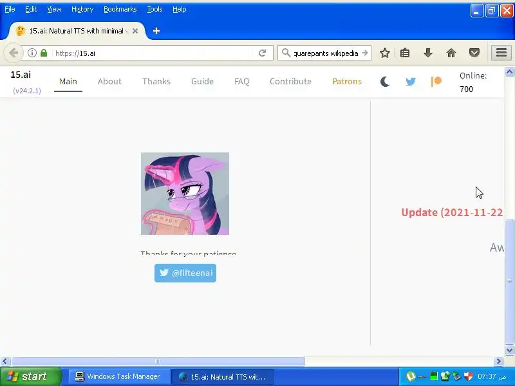Click the browser back arrow button

[14, 53]
